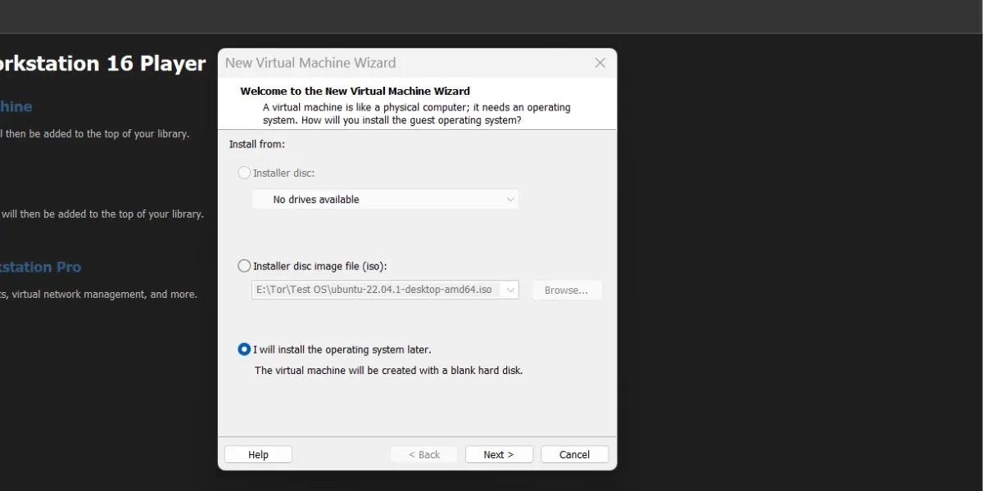Open the installer disc drive list arrow
This screenshot has width=983, height=491.
[x=510, y=199]
